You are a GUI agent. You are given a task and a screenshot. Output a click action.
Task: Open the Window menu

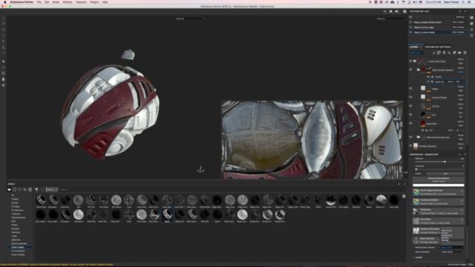click(68, 2)
